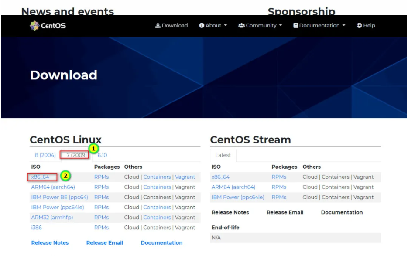Viewport: 408px width, 259px height.
Task: Open Containers link in CentOS Linux ARM64 row
Action: [157, 187]
